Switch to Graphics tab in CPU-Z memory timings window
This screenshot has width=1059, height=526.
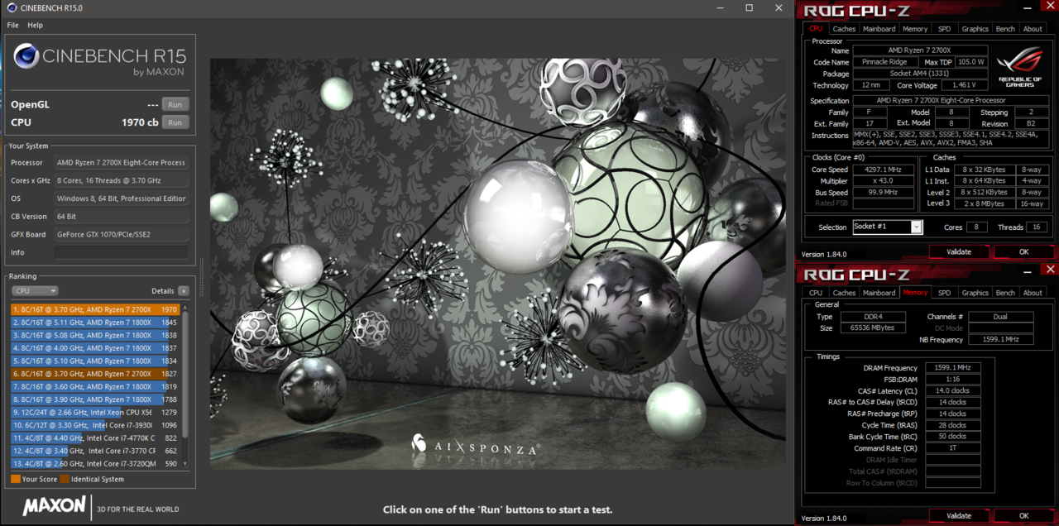(975, 292)
